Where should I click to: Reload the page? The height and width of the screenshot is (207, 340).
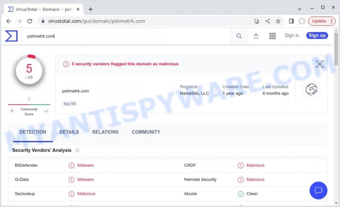pyautogui.click(x=30, y=21)
